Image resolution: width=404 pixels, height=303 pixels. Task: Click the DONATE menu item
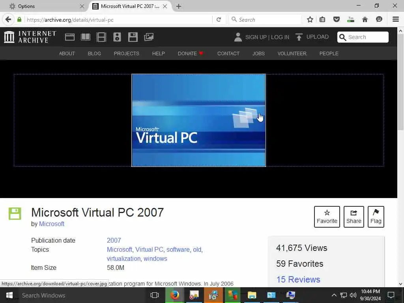(191, 53)
